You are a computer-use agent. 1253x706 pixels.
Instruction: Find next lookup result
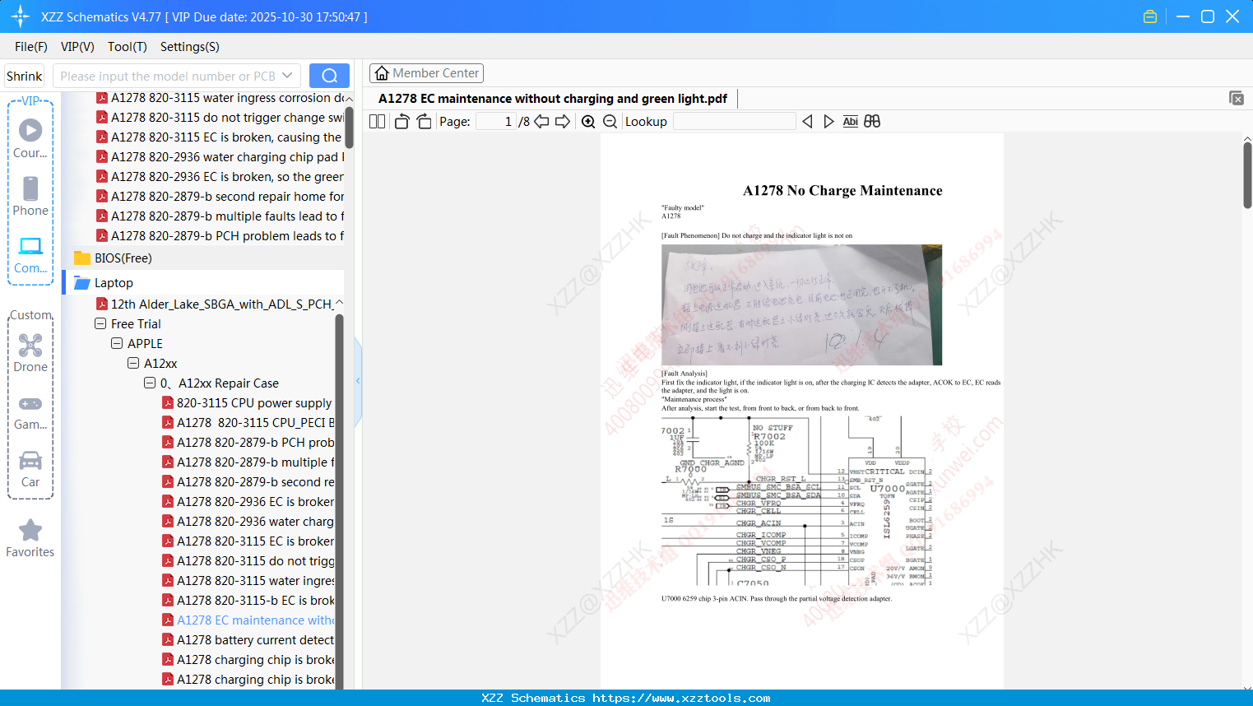pyautogui.click(x=828, y=122)
